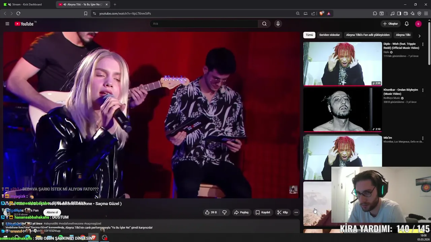
Task: Show more filter chips with the right arrow
Action: coord(419,36)
